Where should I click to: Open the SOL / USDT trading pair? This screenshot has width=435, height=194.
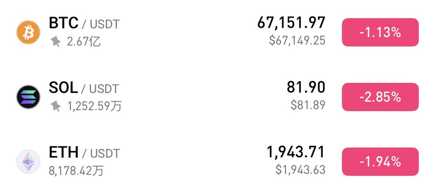coord(84,88)
